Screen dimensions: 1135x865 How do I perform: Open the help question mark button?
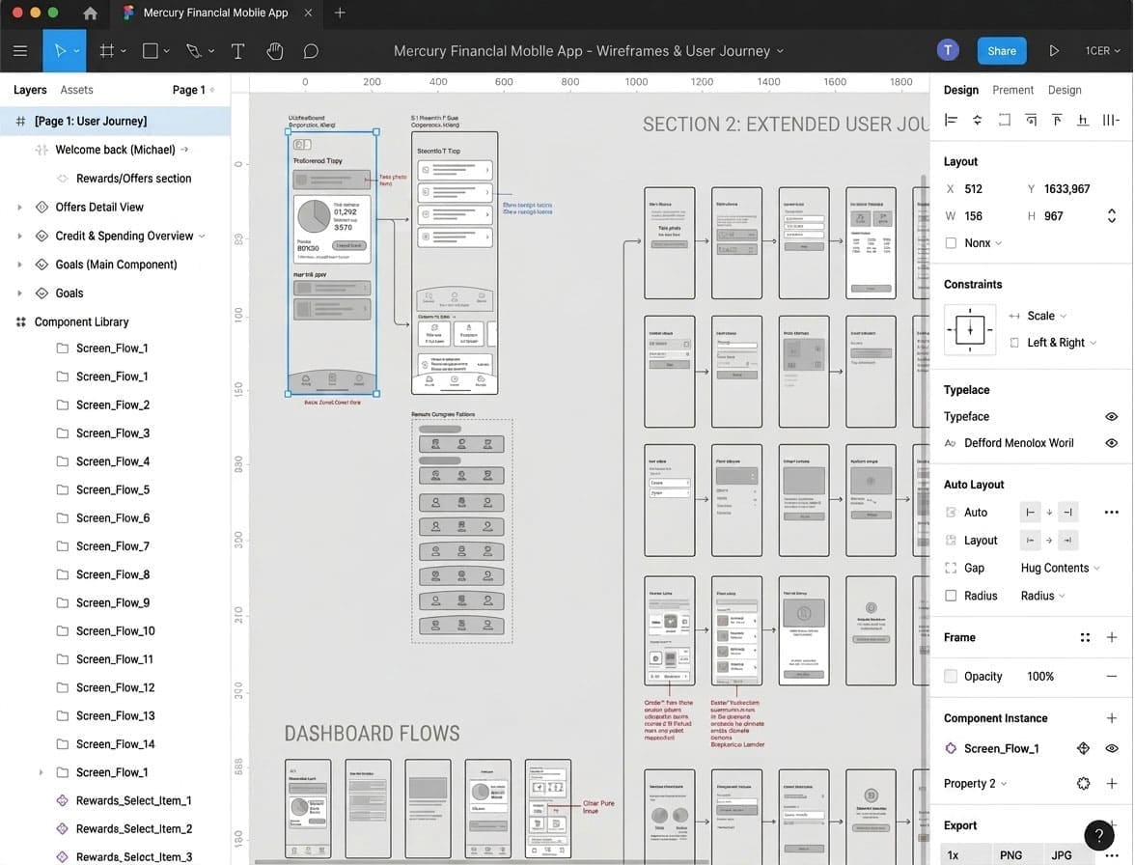pyautogui.click(x=1098, y=835)
